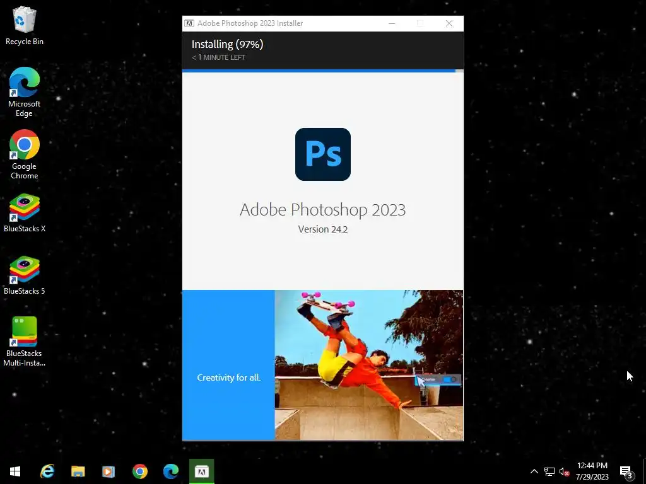This screenshot has height=484, width=646.
Task: Click the Adobe installer taskbar button
Action: (202, 471)
